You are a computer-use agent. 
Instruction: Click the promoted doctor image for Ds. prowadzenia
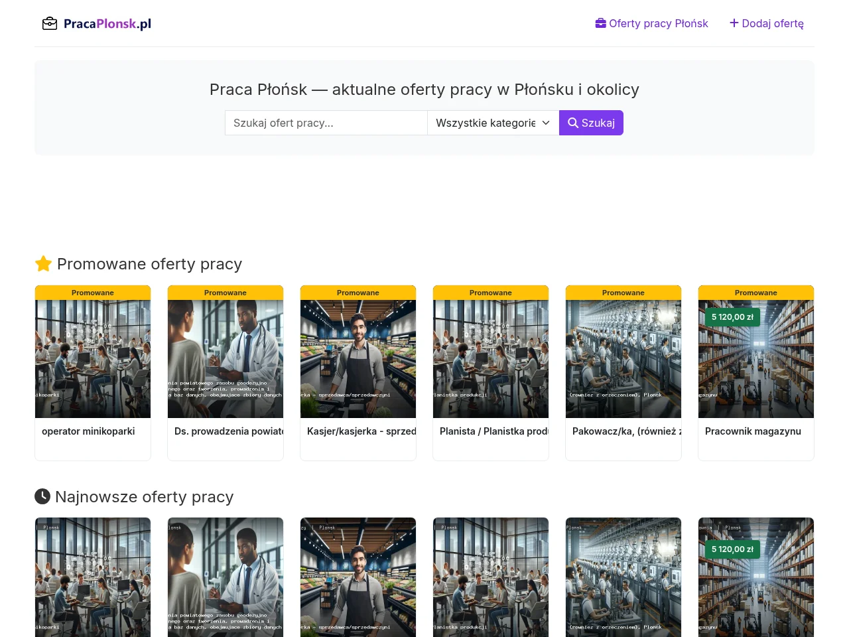pos(226,359)
